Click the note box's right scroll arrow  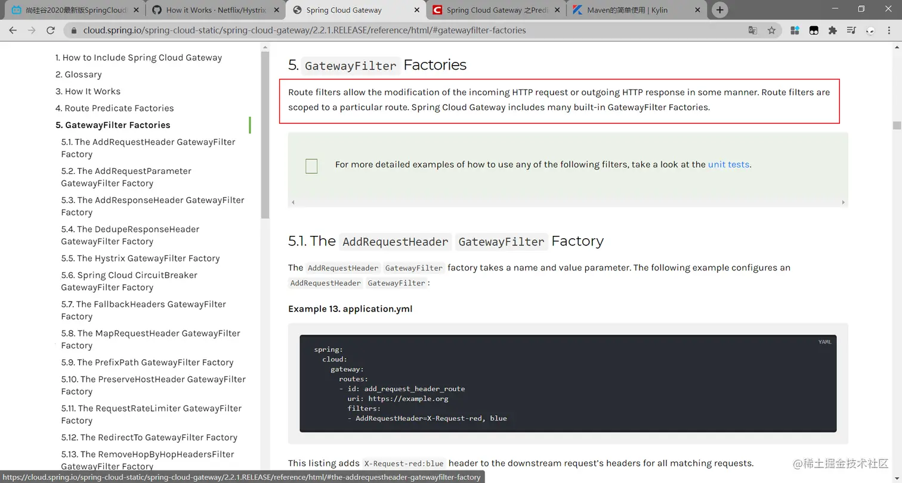[x=843, y=202]
